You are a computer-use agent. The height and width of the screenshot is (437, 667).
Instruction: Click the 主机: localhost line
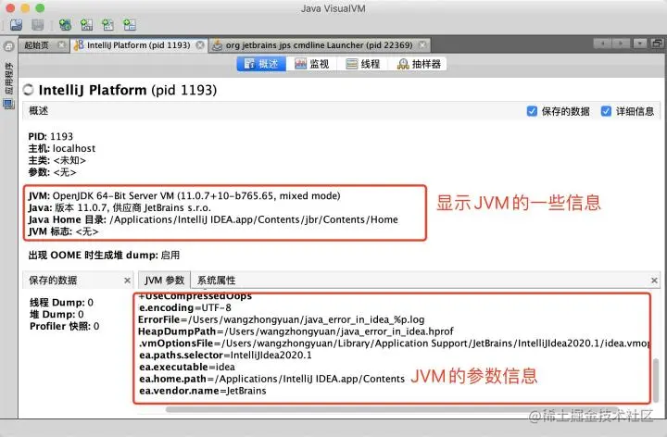pyautogui.click(x=62, y=148)
